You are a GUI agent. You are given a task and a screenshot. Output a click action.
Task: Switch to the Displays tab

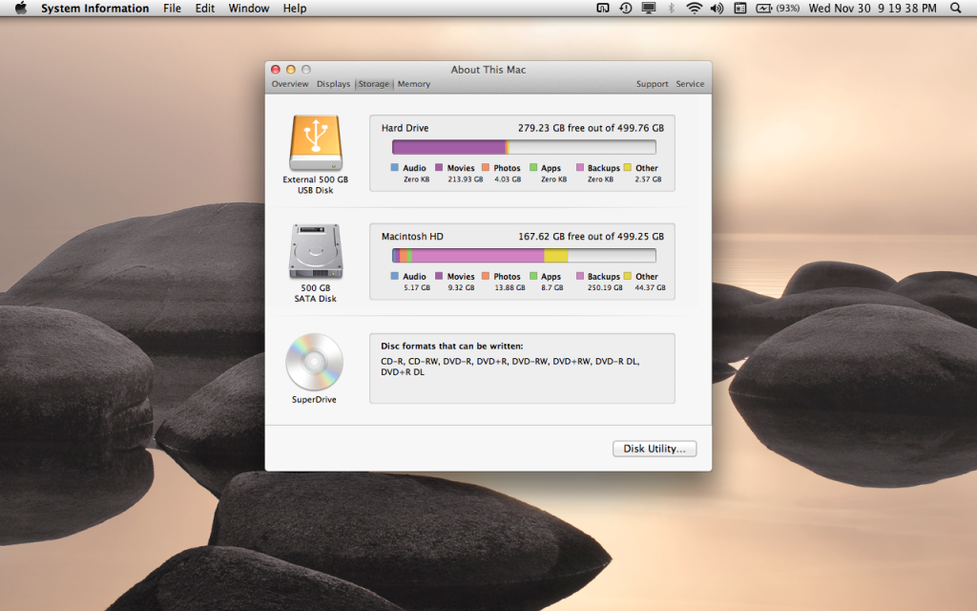pos(333,84)
